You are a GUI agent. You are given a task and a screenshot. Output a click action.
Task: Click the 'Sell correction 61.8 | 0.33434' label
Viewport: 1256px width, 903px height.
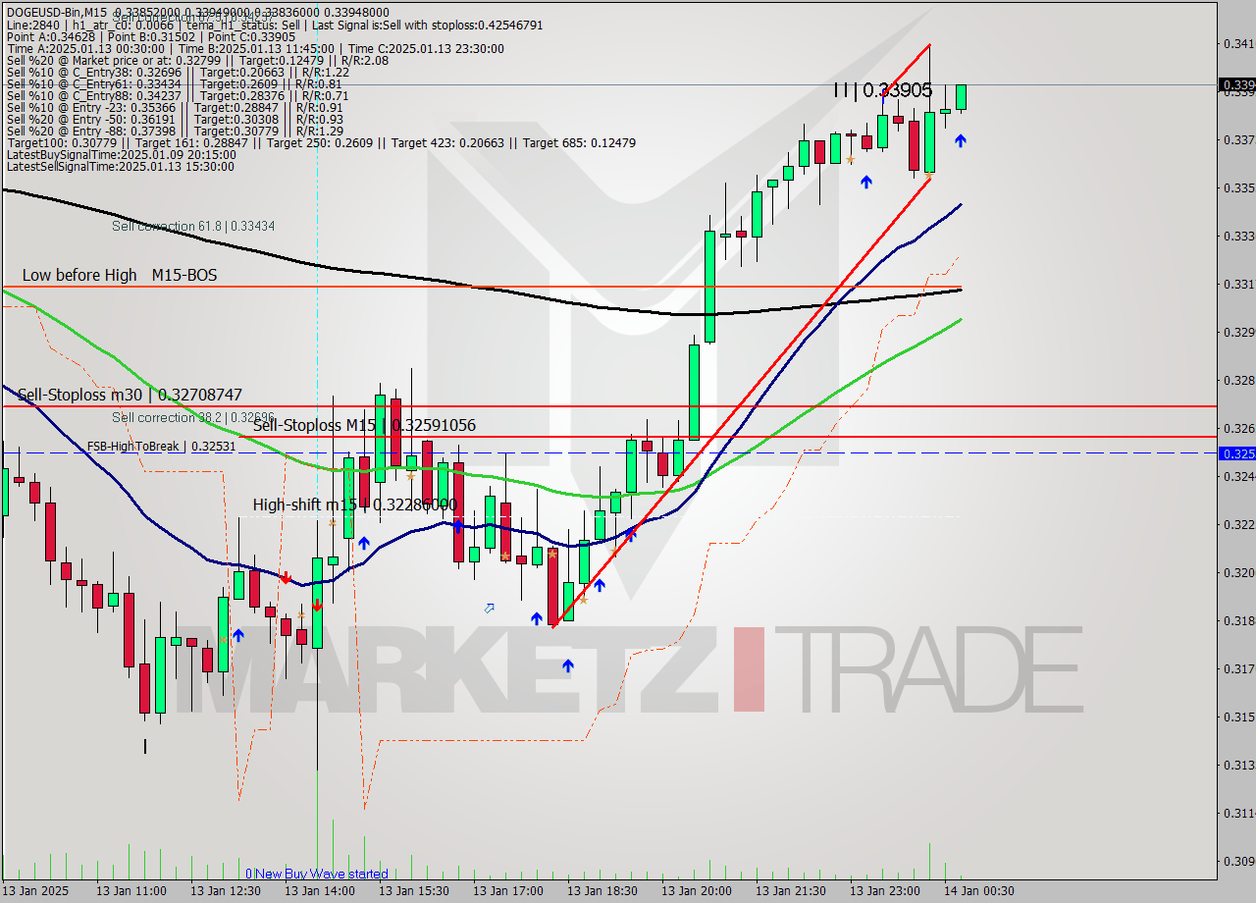click(193, 226)
